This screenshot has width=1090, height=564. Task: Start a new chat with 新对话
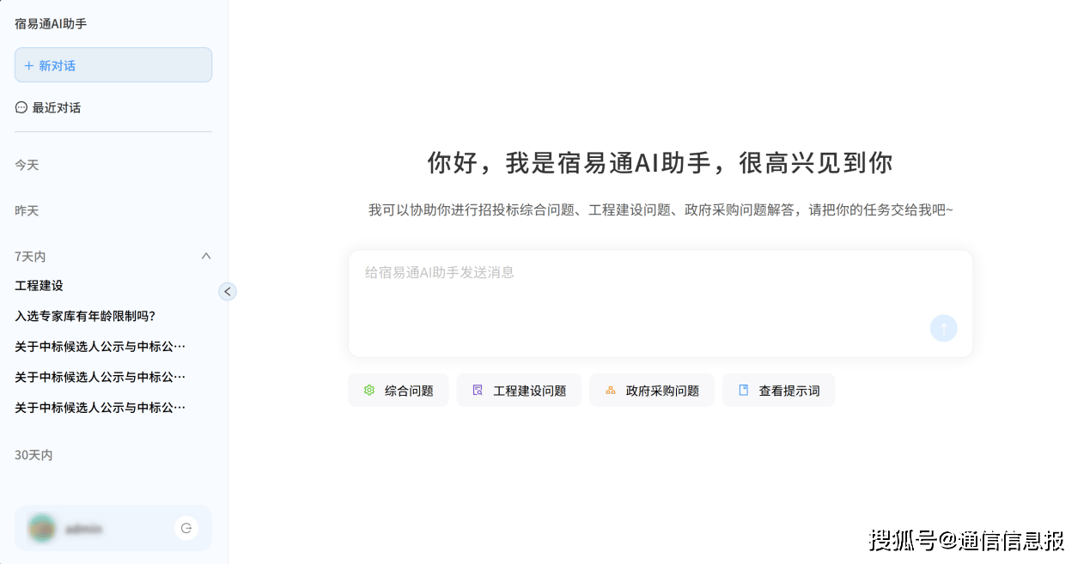113,65
